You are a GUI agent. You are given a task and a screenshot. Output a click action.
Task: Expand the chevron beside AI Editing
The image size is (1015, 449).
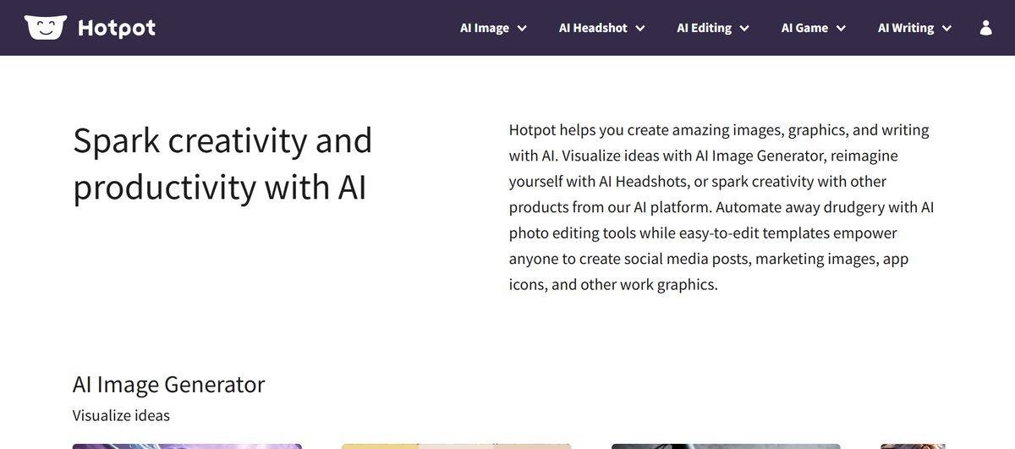click(744, 28)
